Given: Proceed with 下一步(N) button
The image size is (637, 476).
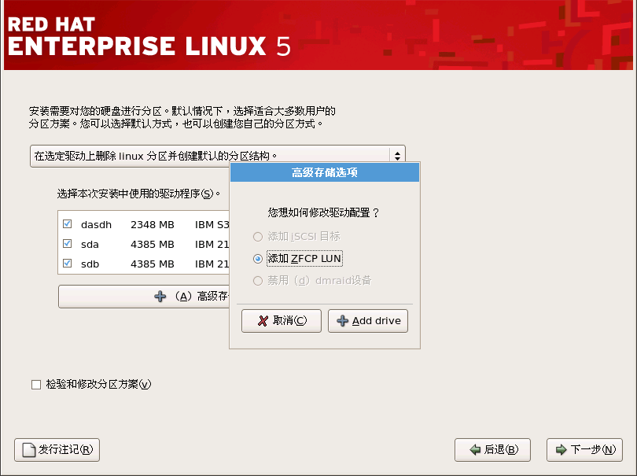Looking at the screenshot, I should point(584,449).
